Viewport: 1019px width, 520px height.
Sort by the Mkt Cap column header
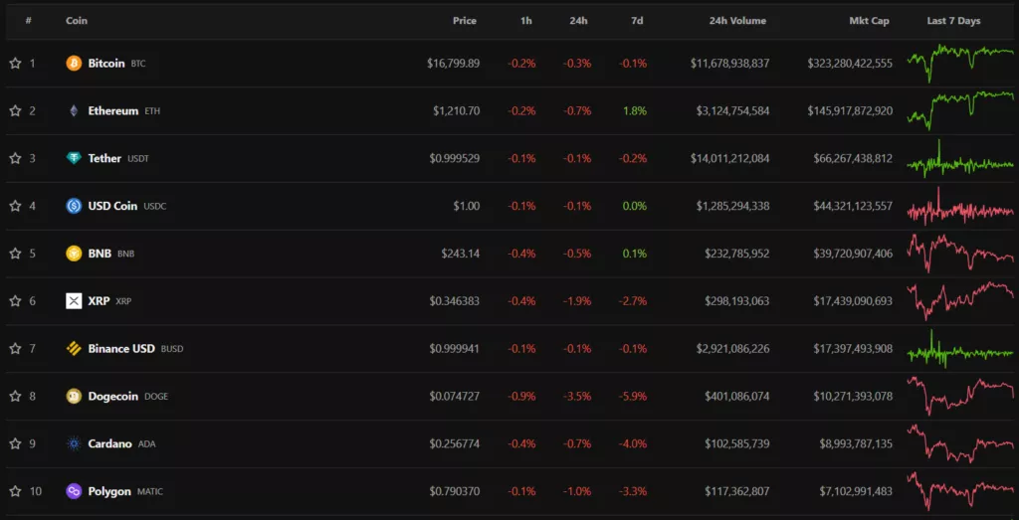(869, 21)
